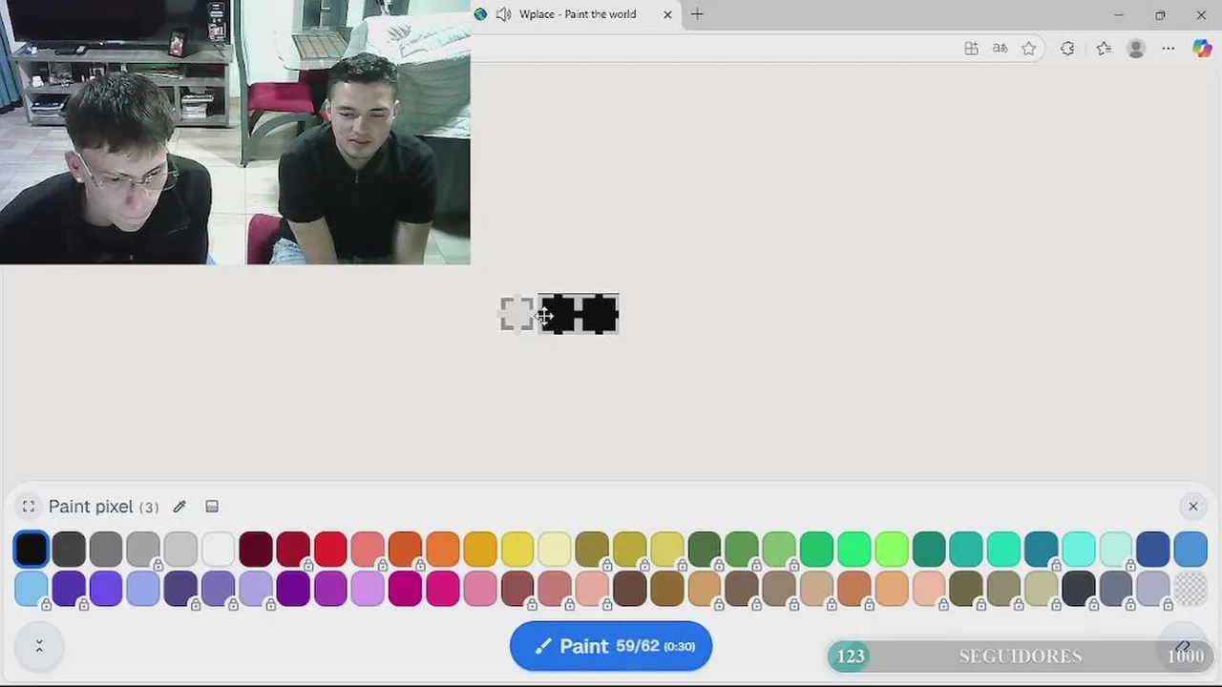
Task: Select the bright yellow color swatch
Action: click(x=517, y=550)
